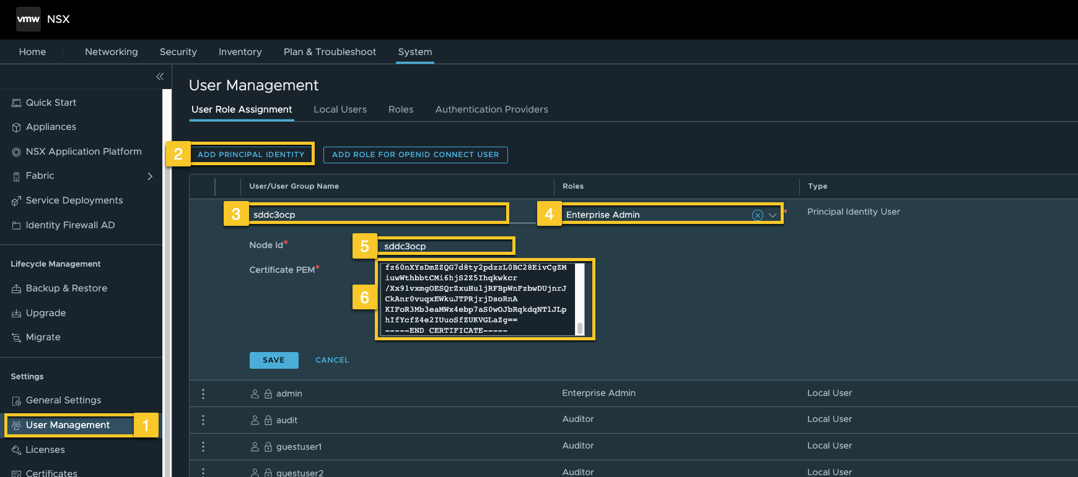Screen dimensions: 1078x477
Task: Click the Auditor role in audit row
Action: pos(578,419)
